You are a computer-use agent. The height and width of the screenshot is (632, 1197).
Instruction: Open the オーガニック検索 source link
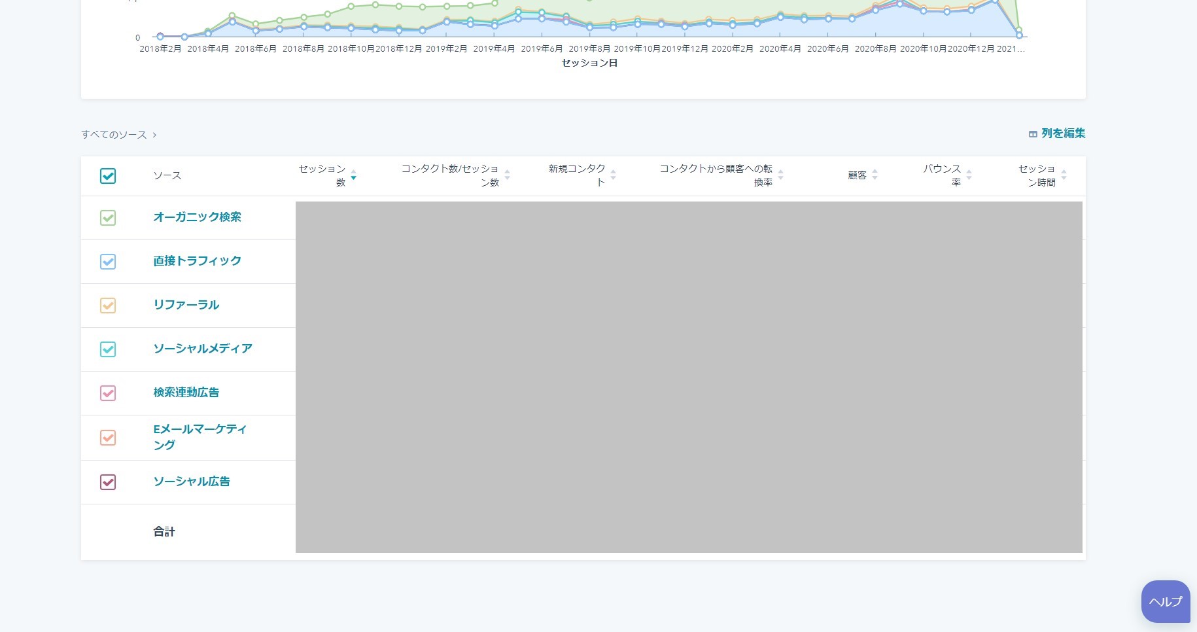pos(197,217)
